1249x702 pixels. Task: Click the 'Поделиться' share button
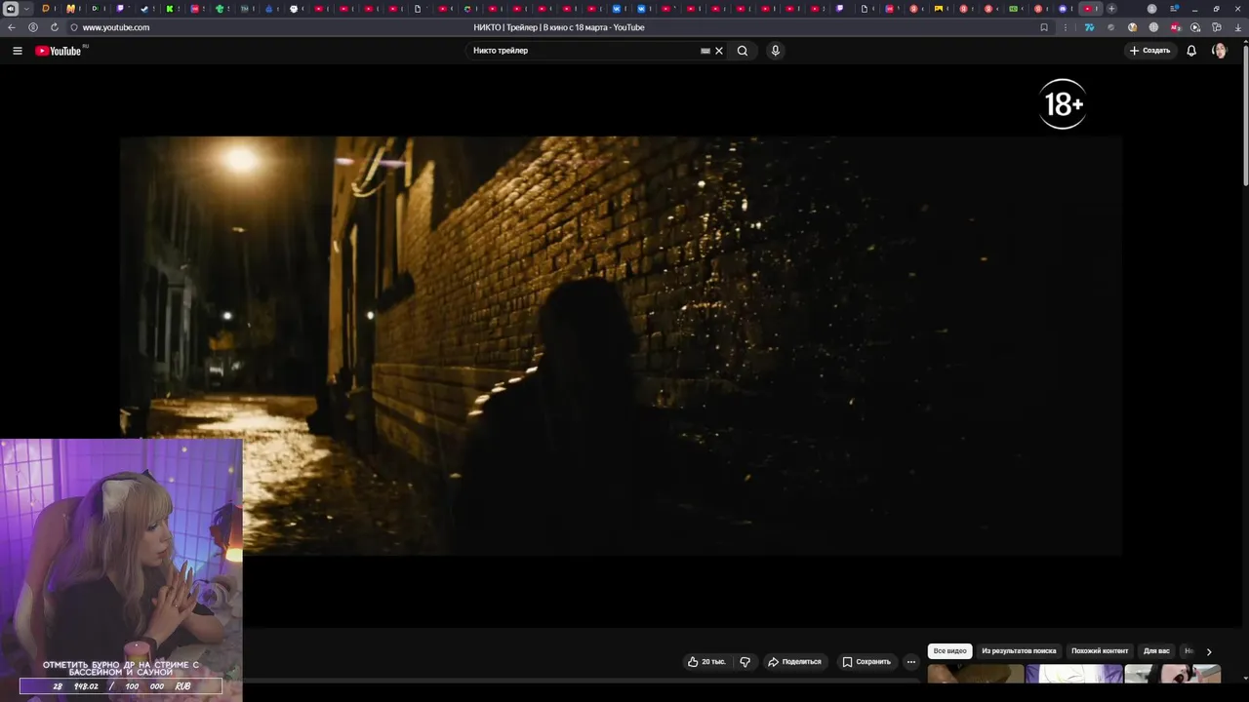click(794, 661)
